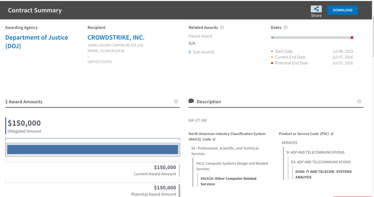
Task: Click 54 : Professional, Scientific, and Technical Services
Action: click(225, 151)
